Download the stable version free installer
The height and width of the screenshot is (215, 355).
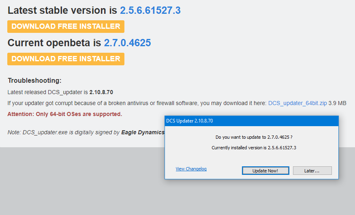(66, 26)
